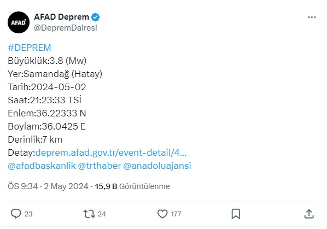Retweet the AFAD Deprem post
Image resolution: width=327 pixels, height=229 pixels.
pos(89,214)
